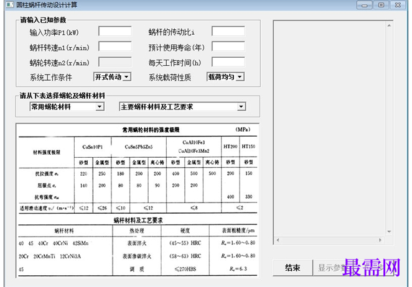Click the 材料强度极限 header cell
Viewport: 412px width, 287px height.
tap(47, 152)
